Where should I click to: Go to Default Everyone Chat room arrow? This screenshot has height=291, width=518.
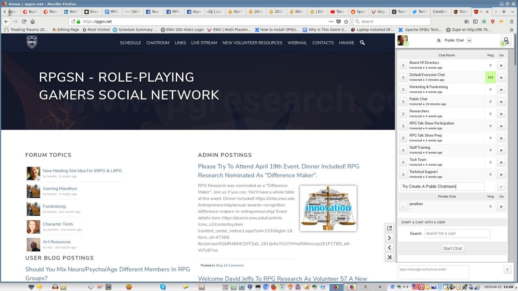click(x=501, y=77)
